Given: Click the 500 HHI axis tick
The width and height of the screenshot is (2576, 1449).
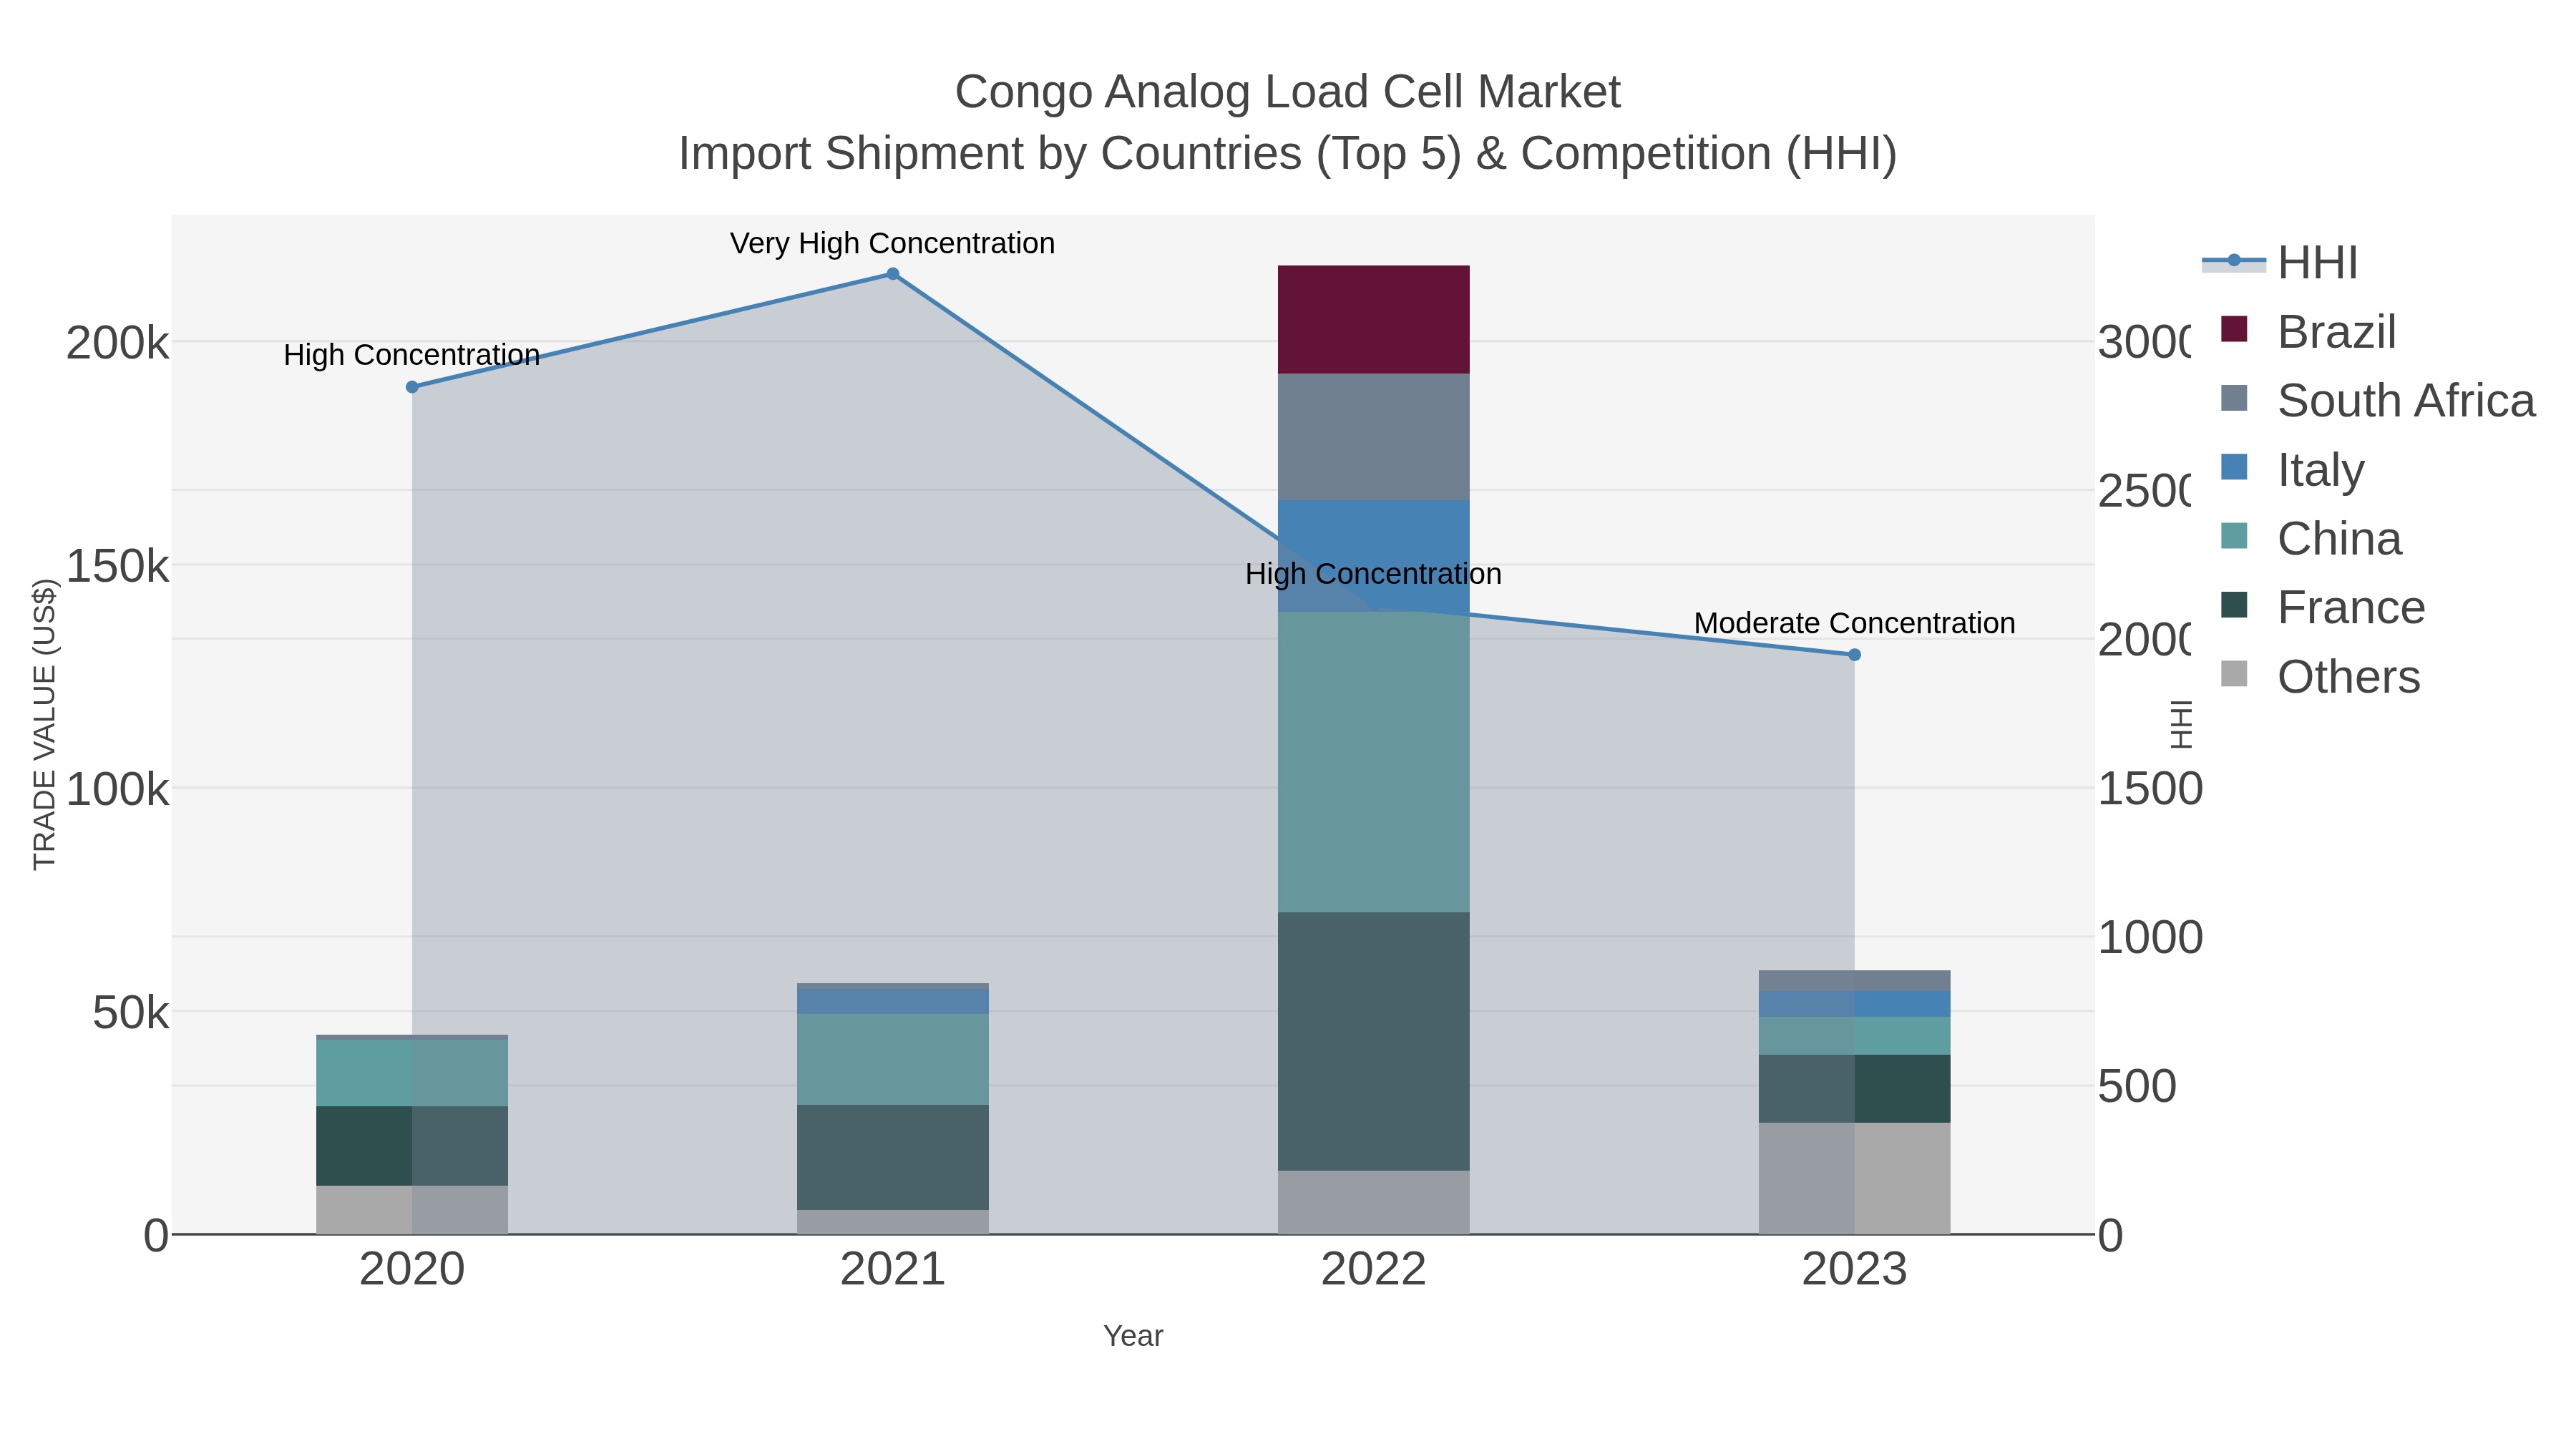Looking at the screenshot, I should click(2137, 1087).
